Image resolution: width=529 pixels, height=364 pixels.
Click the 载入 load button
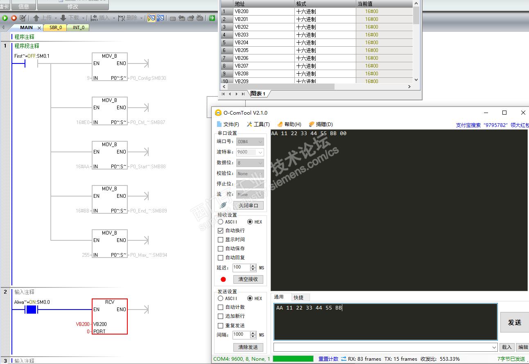[x=507, y=347]
